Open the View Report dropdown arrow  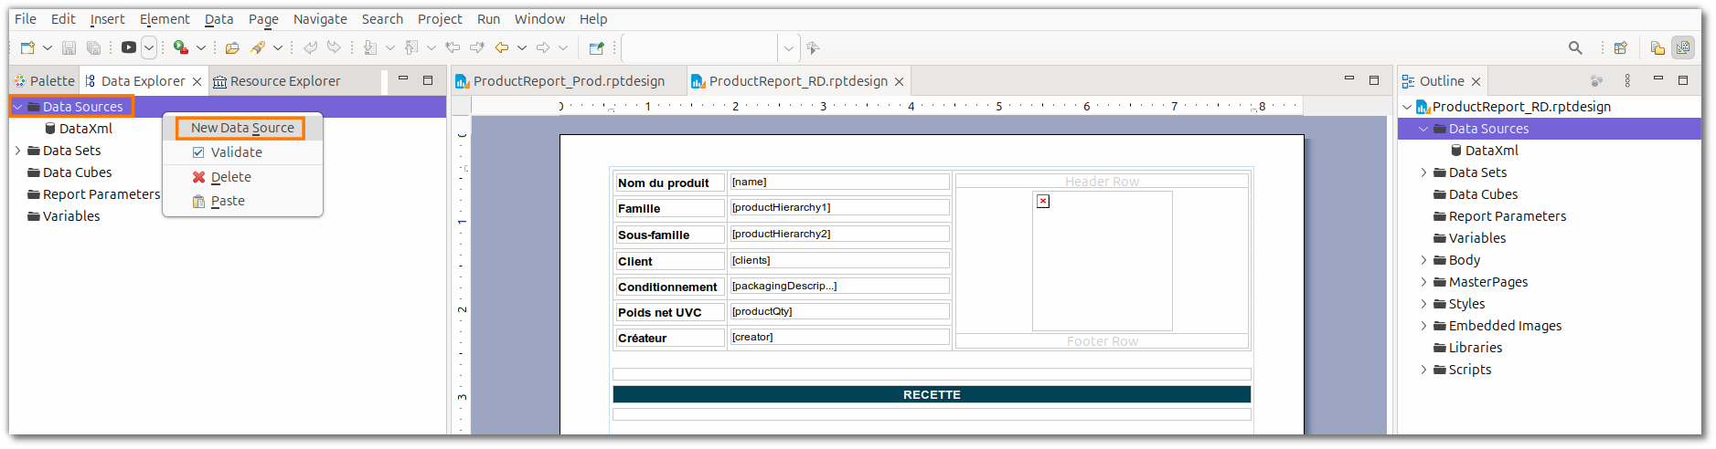[x=149, y=47]
